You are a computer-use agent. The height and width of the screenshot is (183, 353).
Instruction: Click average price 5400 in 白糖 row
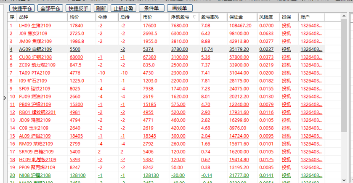[x=75, y=152]
